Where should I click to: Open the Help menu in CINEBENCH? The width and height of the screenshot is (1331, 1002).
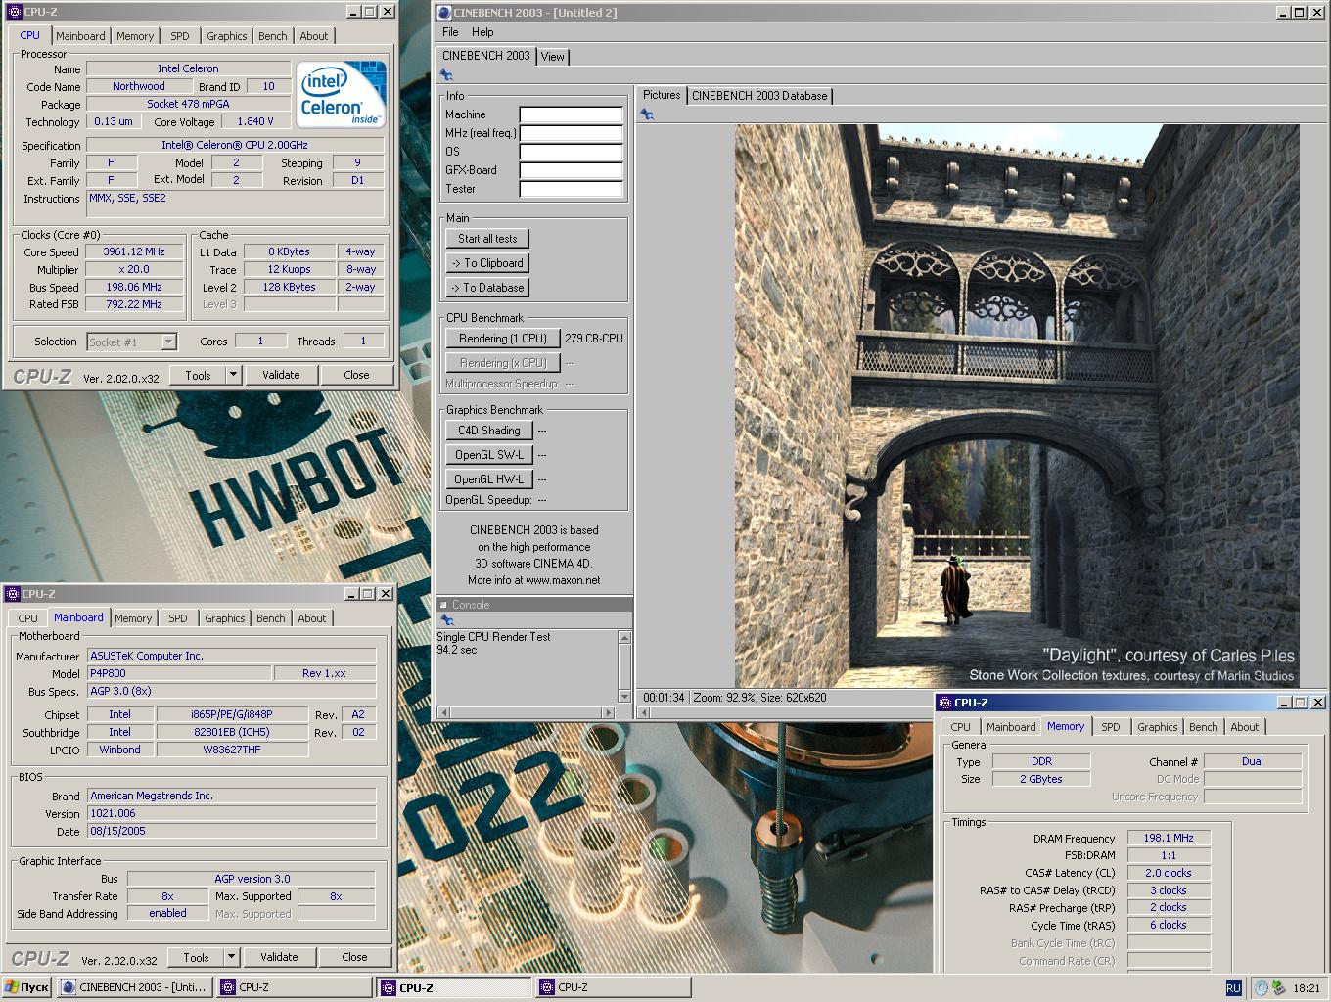pyautogui.click(x=482, y=32)
